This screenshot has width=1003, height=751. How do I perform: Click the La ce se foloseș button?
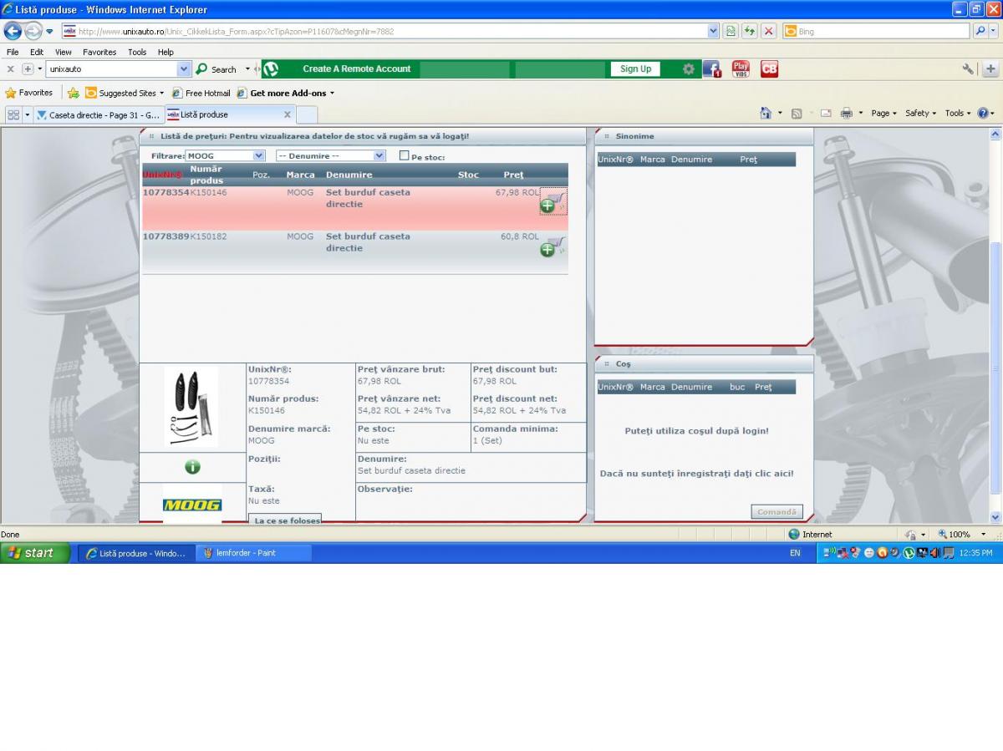[285, 520]
